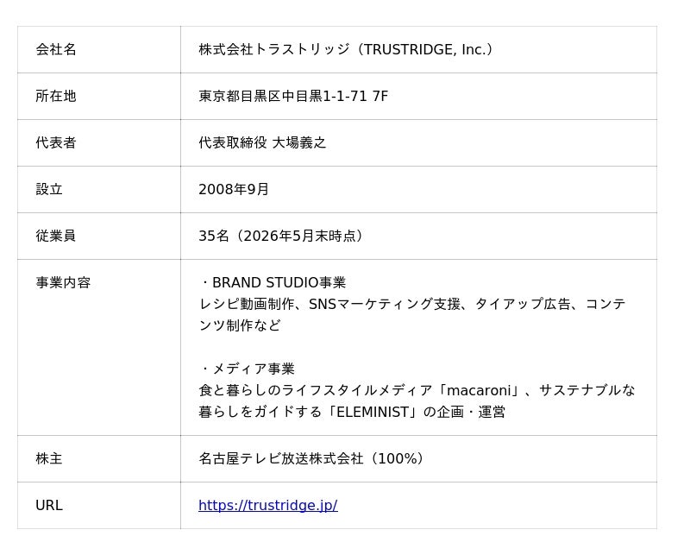
Task: Click the 従業員 label cell
Action: click(x=99, y=237)
